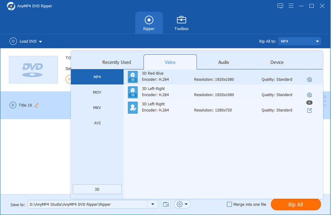331x215 pixels.
Task: Click Resolution: 1920x1080 of 3D Red-Blue
Action: [x=214, y=80]
